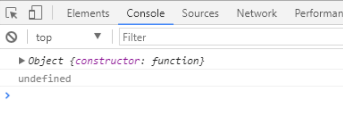Switch to the Elements tab

pos(88,13)
